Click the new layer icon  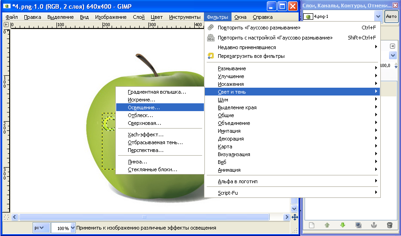click(311, 225)
